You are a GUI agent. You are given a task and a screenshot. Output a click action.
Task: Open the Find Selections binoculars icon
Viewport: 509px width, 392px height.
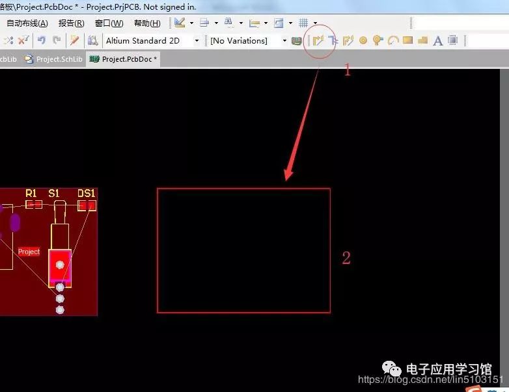point(228,22)
